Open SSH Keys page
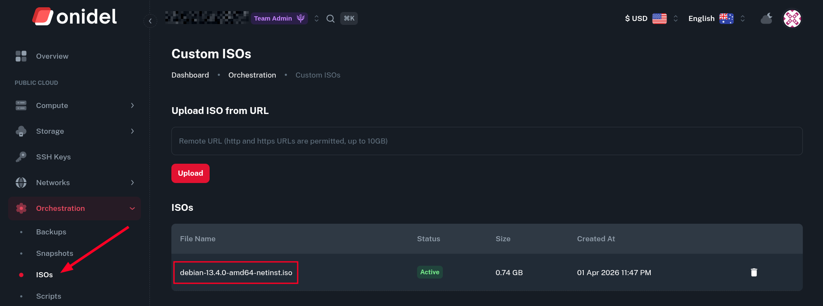823x306 pixels. pyautogui.click(x=53, y=157)
